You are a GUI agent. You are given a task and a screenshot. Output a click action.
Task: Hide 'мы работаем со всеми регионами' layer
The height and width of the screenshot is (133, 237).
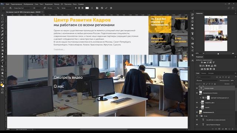197,120
